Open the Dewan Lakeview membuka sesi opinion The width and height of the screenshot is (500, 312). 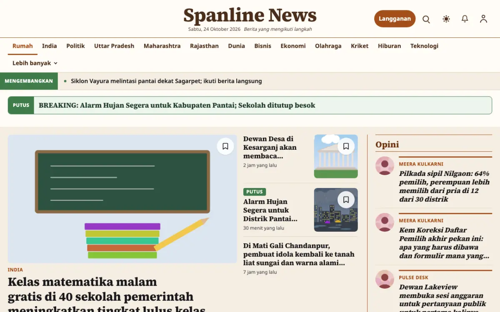pos(442,298)
